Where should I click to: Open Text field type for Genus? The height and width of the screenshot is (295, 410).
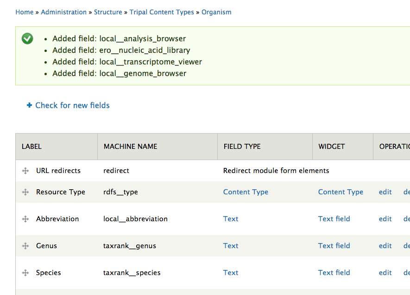point(231,246)
